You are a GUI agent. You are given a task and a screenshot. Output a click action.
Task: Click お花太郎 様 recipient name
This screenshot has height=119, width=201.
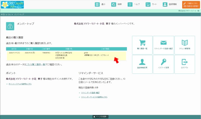(x=60, y=58)
